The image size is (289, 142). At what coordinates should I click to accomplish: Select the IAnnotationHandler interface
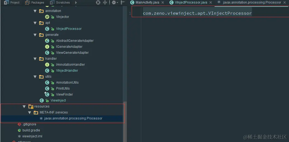[70, 65]
